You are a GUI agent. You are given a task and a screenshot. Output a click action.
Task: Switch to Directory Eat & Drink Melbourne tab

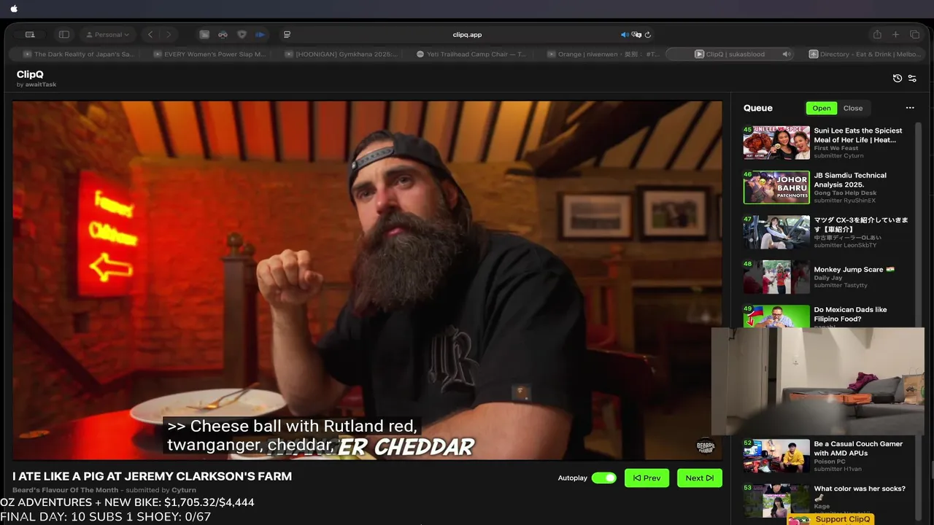coord(865,54)
